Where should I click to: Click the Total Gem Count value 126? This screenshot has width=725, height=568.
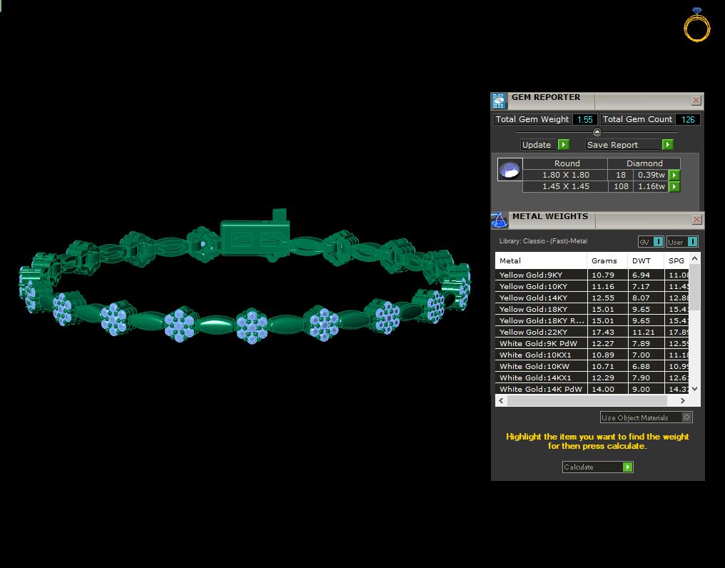tap(688, 119)
